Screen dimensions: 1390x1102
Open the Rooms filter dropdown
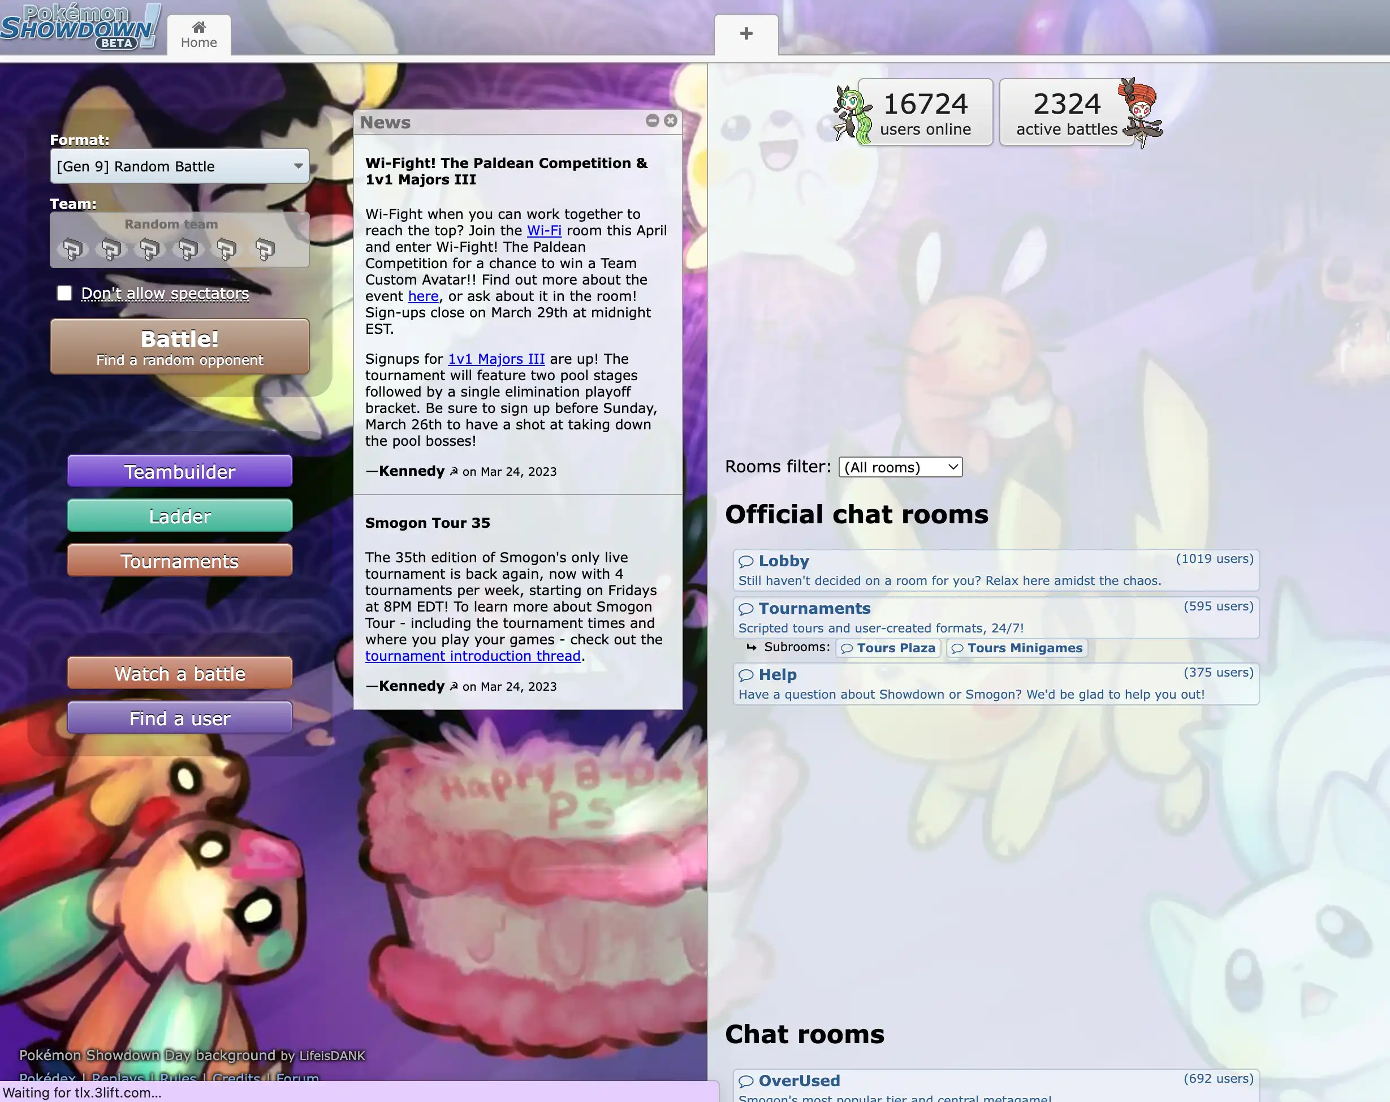900,467
